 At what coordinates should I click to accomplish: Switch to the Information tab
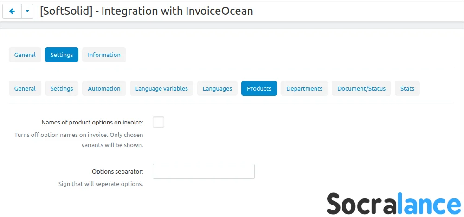tap(104, 55)
